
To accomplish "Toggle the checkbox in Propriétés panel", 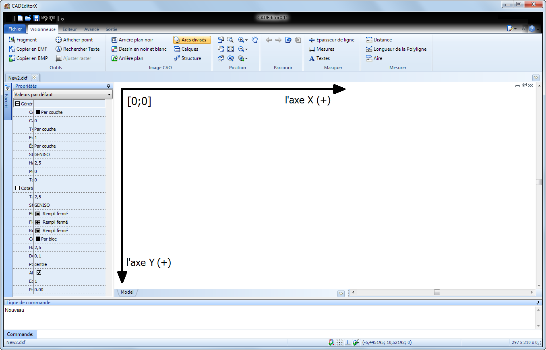I will (39, 273).
